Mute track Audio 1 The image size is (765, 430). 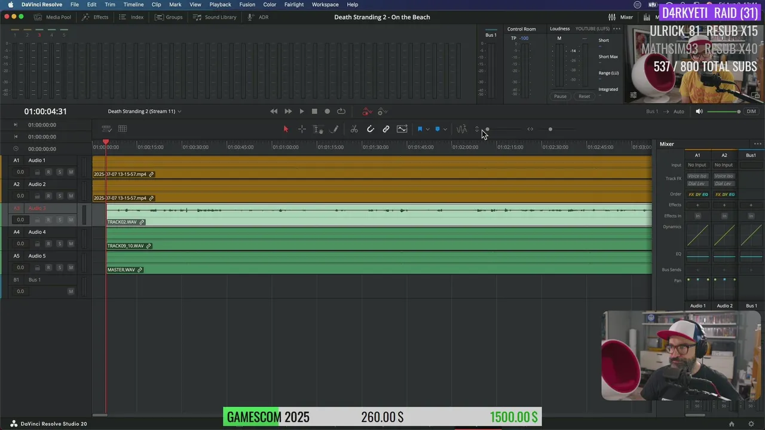coord(71,172)
